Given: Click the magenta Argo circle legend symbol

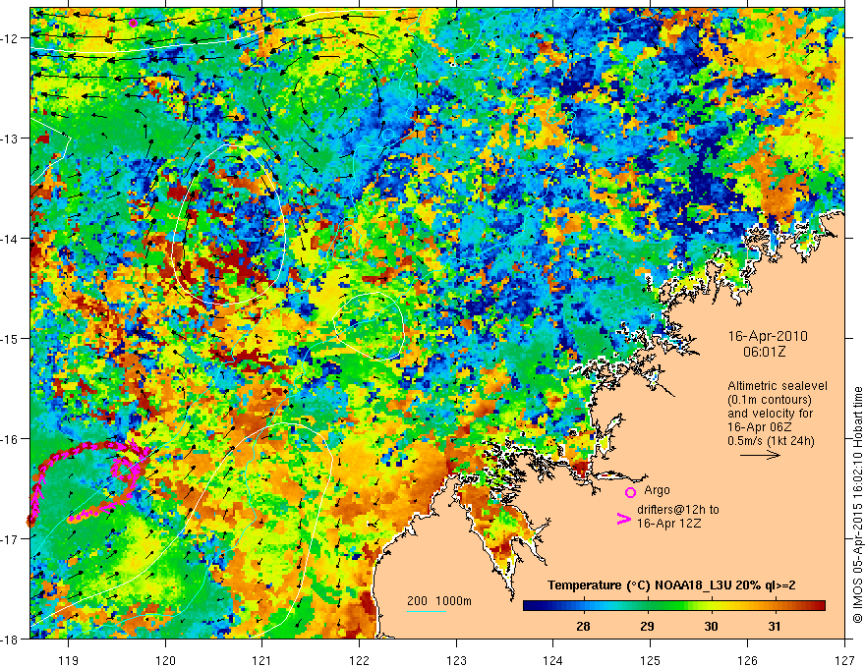Looking at the screenshot, I should click(x=630, y=492).
